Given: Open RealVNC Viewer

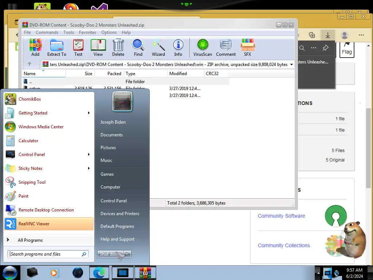Looking at the screenshot, I should pyautogui.click(x=49, y=223).
